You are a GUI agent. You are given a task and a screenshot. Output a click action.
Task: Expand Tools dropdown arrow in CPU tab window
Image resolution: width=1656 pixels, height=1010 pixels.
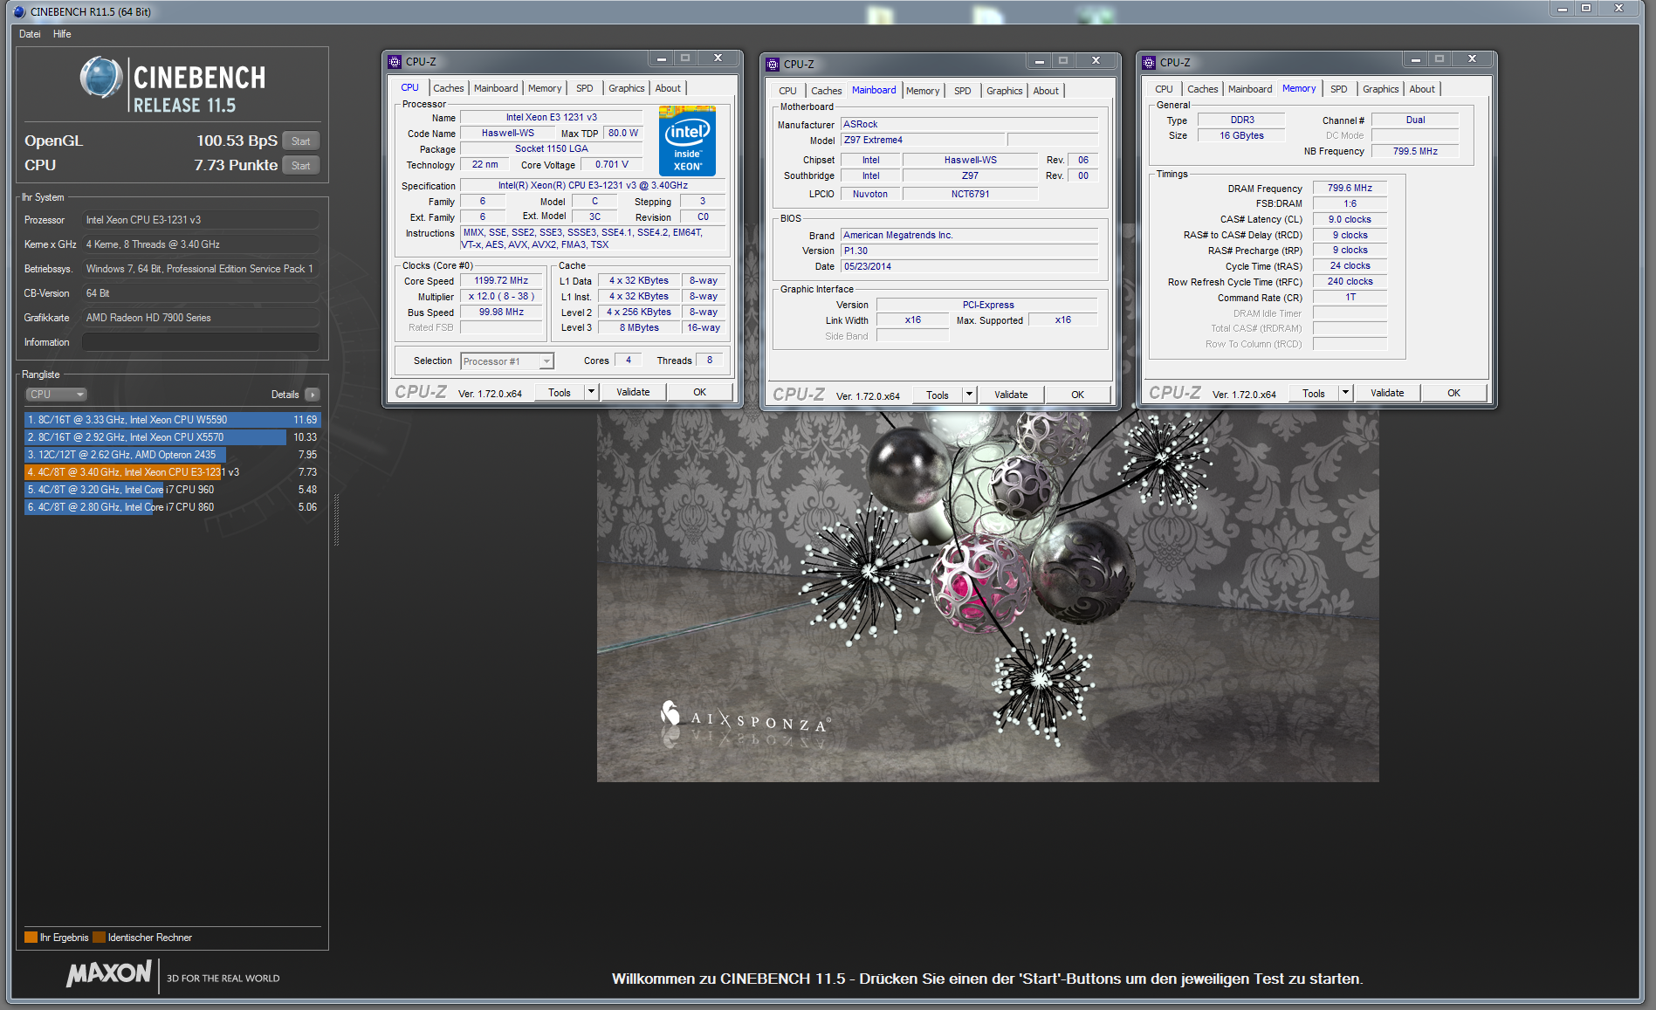pyautogui.click(x=591, y=392)
